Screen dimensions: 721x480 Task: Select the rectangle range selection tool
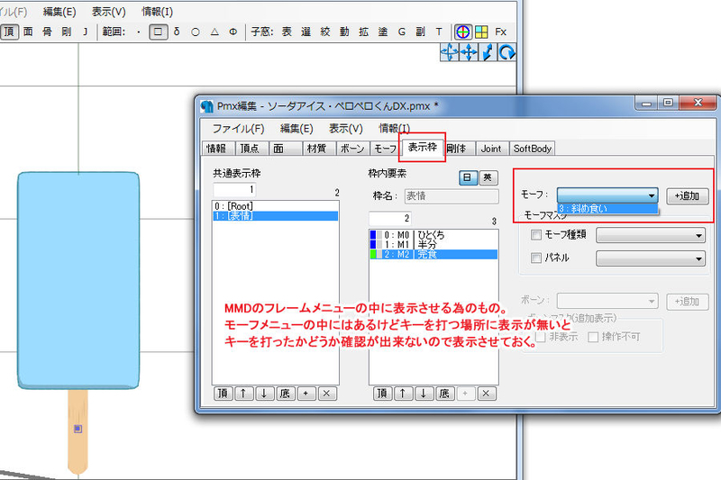pos(158,32)
